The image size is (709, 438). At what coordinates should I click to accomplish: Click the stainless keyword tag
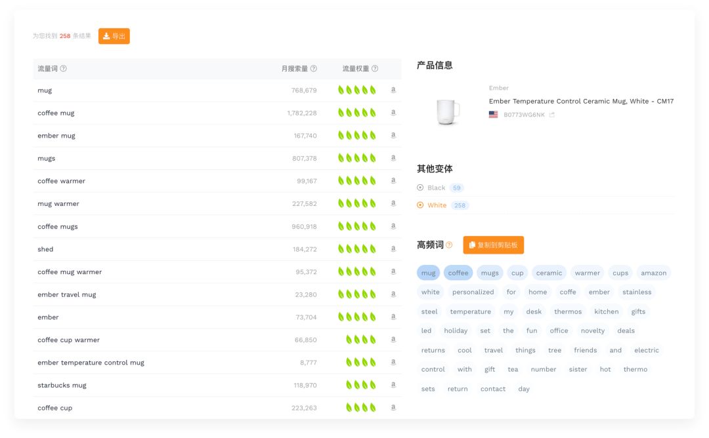[637, 292]
